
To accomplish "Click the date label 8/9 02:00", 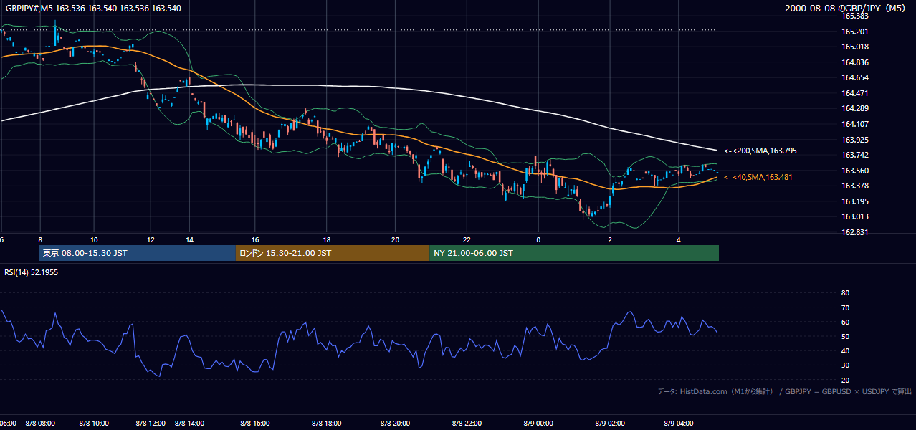I will [610, 424].
